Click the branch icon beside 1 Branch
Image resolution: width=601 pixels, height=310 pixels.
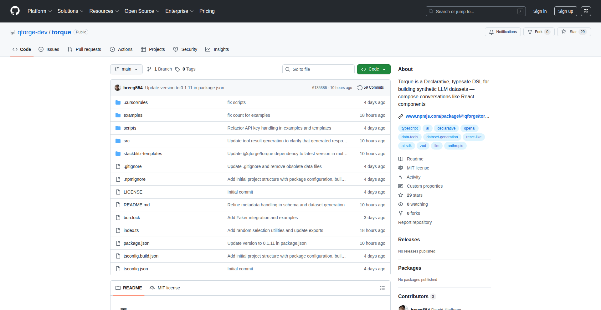click(149, 69)
